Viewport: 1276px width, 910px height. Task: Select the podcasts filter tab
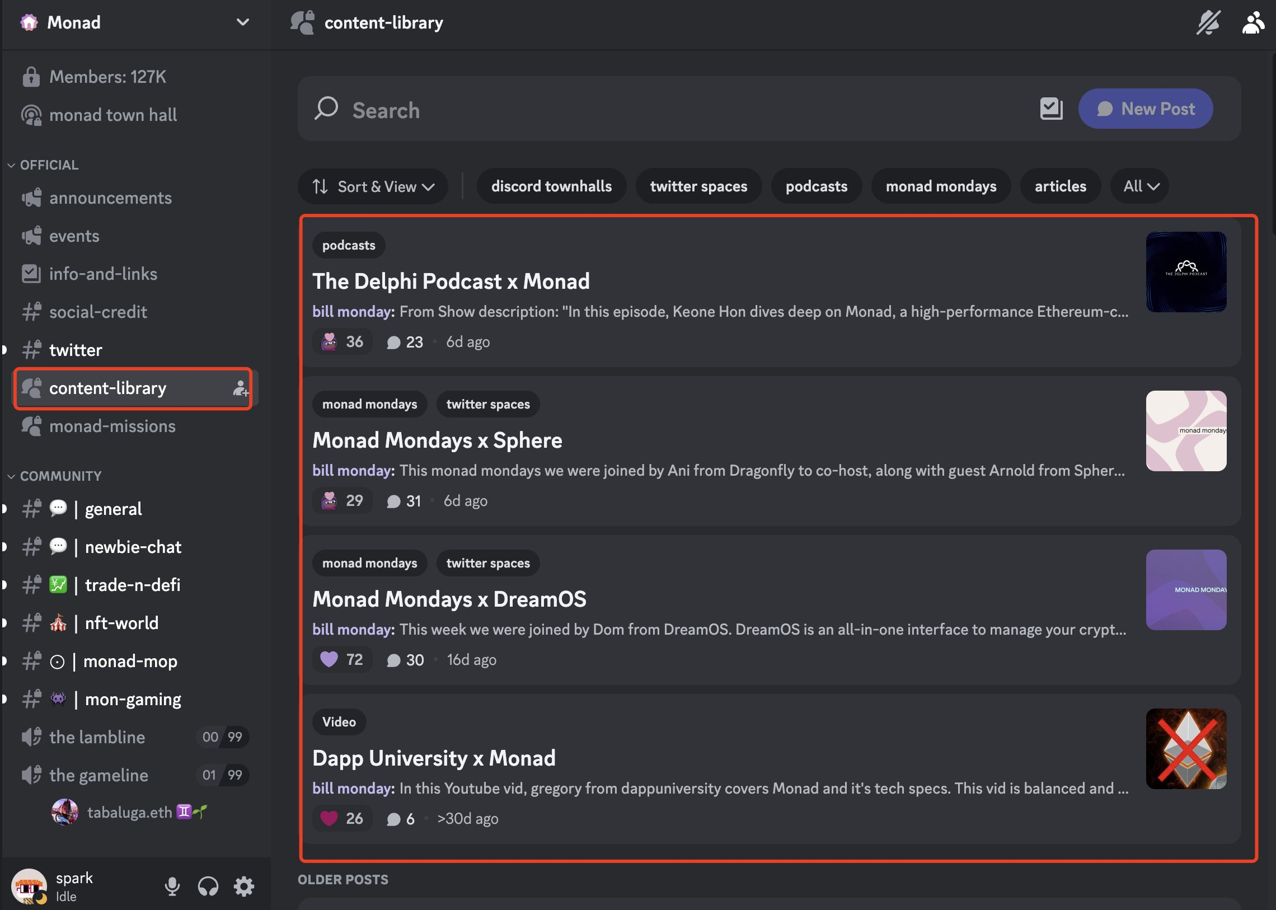click(x=816, y=185)
